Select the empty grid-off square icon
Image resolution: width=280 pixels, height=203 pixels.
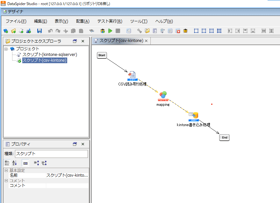click(196, 31)
